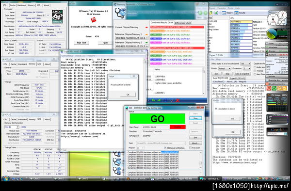Open Hyper PI taskbar button

coord(186,179)
